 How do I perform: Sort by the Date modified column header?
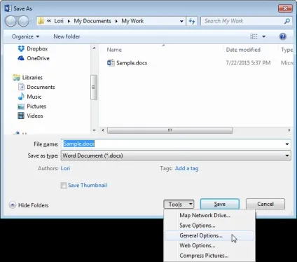click(243, 50)
